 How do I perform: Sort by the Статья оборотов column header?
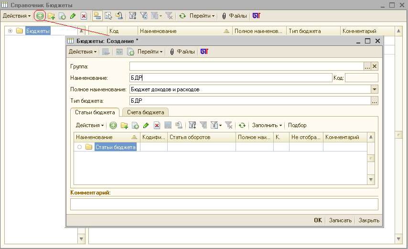(202, 137)
